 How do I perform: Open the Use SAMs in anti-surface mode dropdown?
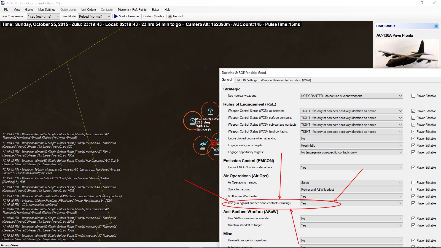pyautogui.click(x=351, y=219)
